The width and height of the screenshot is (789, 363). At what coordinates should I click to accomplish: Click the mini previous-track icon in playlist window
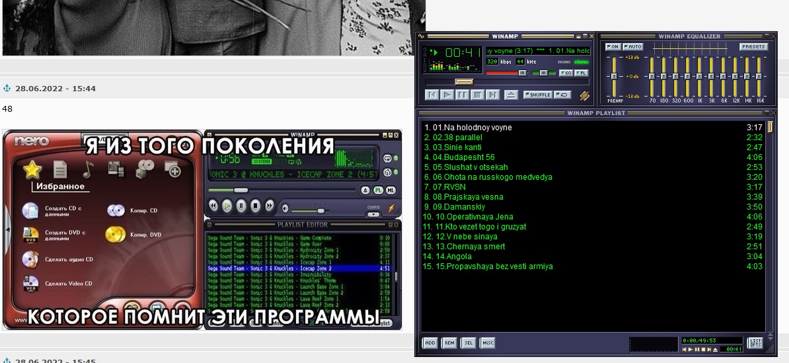(x=685, y=349)
